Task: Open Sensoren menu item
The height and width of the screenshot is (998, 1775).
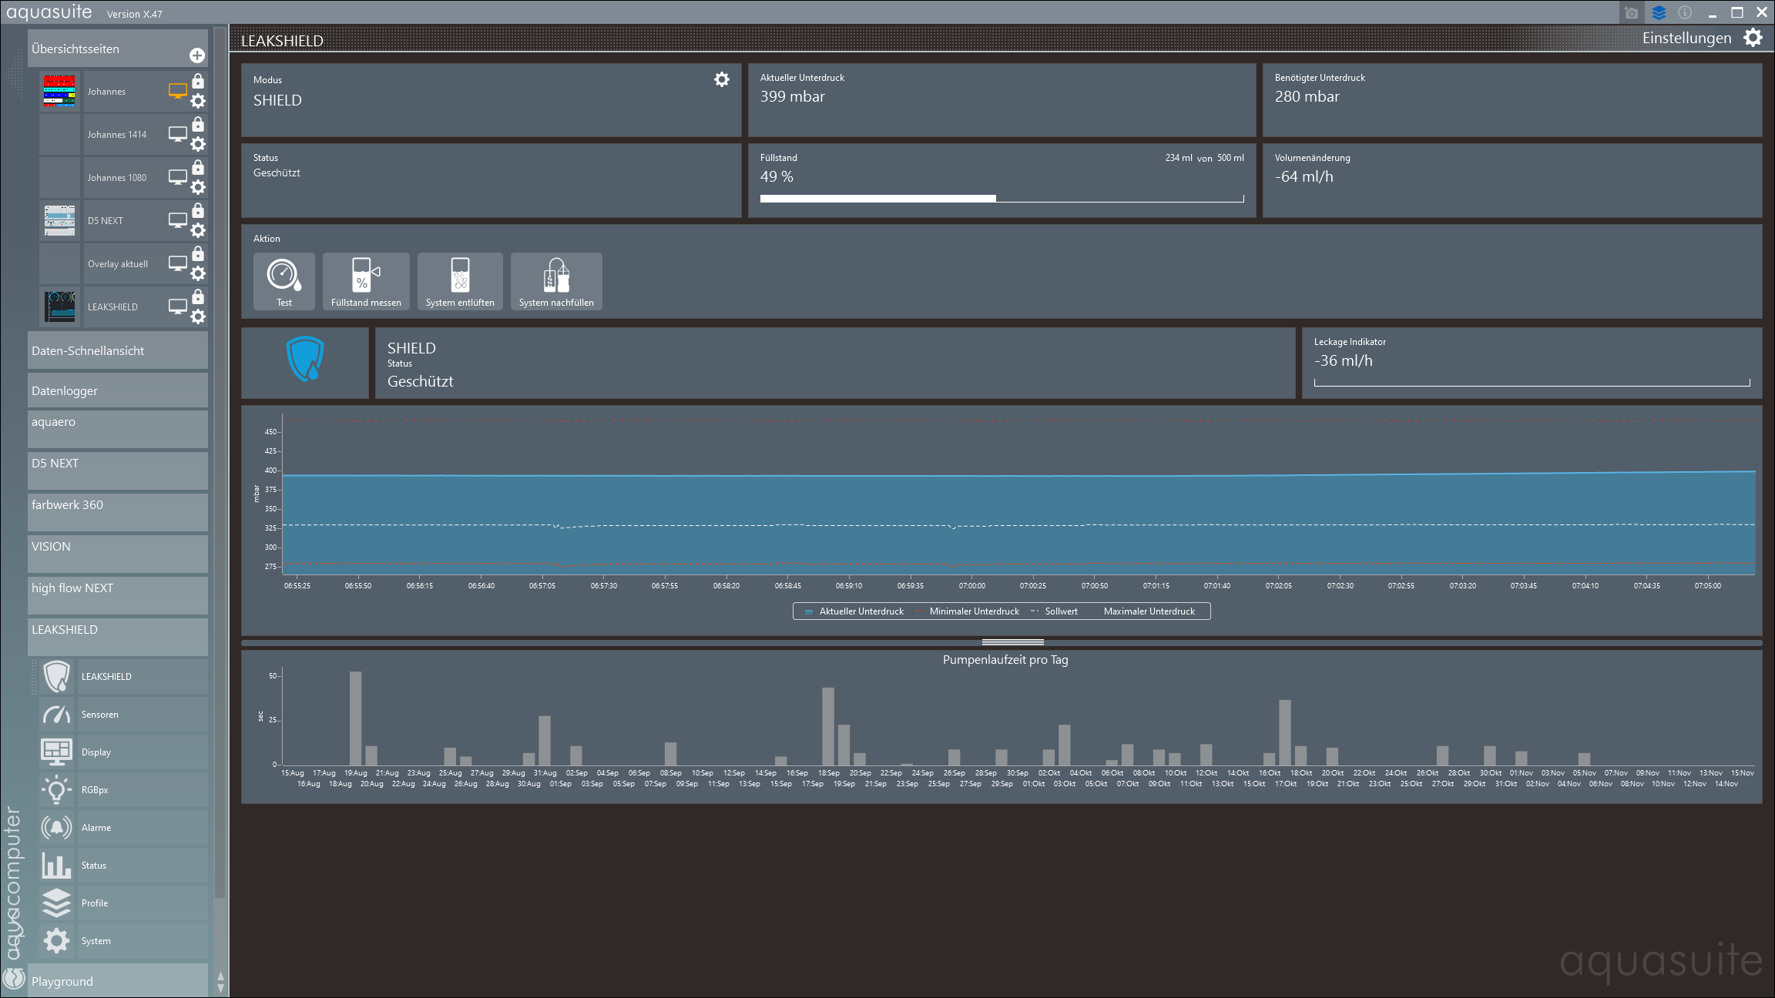Action: [123, 715]
